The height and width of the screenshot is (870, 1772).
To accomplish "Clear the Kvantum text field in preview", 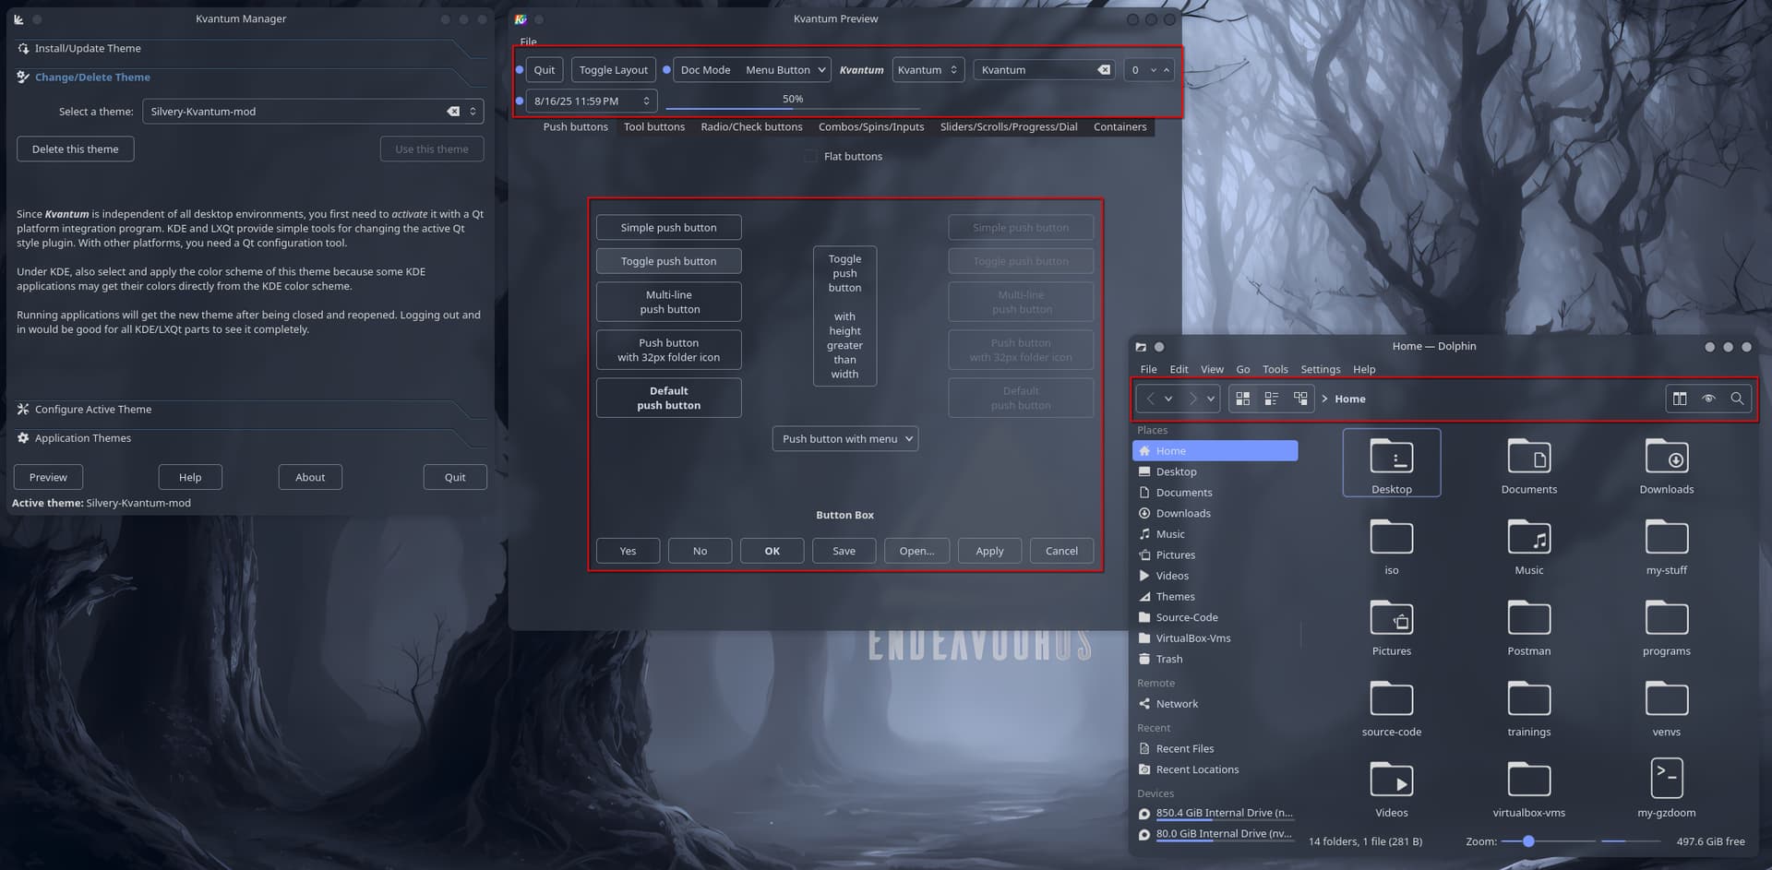I will pos(1104,70).
